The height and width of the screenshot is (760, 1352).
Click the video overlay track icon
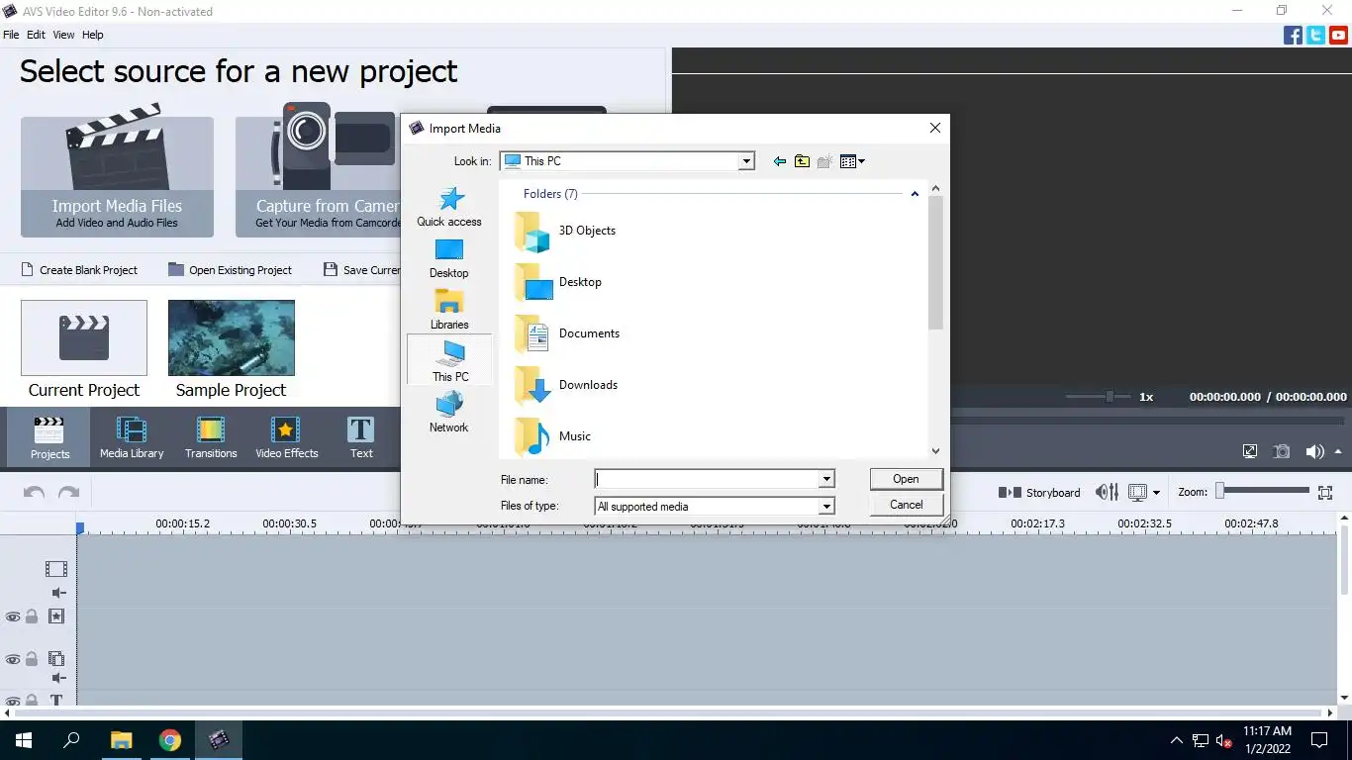[x=56, y=658]
